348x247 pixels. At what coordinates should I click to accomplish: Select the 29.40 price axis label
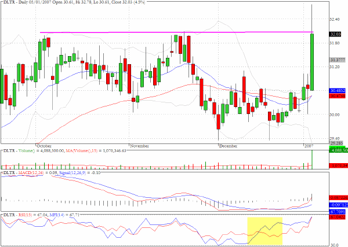pyautogui.click(x=335, y=139)
